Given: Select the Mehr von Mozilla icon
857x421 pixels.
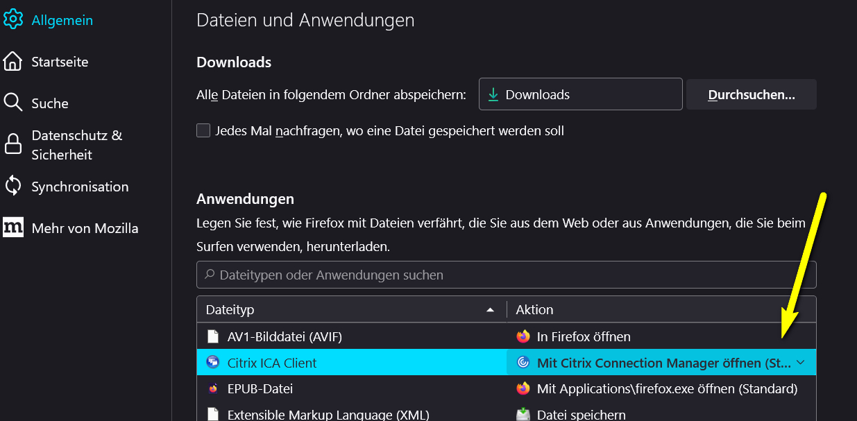Looking at the screenshot, I should (x=12, y=227).
